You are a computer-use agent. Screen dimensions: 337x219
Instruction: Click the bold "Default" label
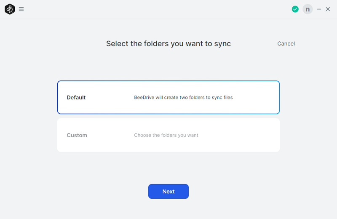pos(76,98)
